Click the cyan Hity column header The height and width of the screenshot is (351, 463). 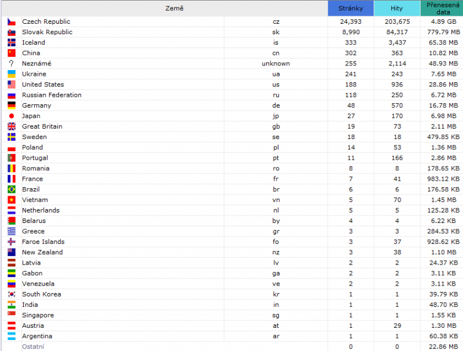pyautogui.click(x=397, y=8)
